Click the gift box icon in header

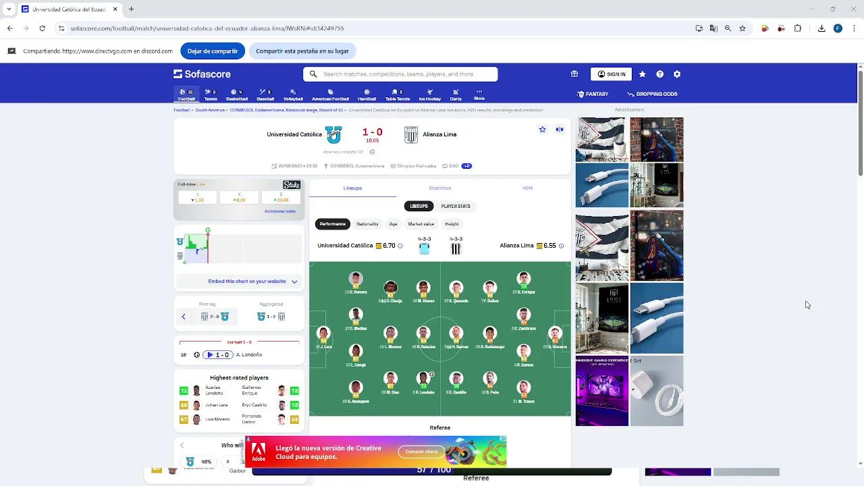click(x=574, y=74)
